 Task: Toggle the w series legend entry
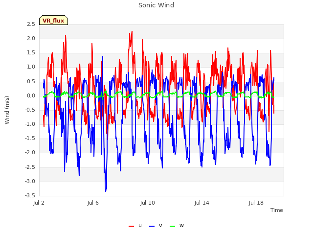point(177,226)
